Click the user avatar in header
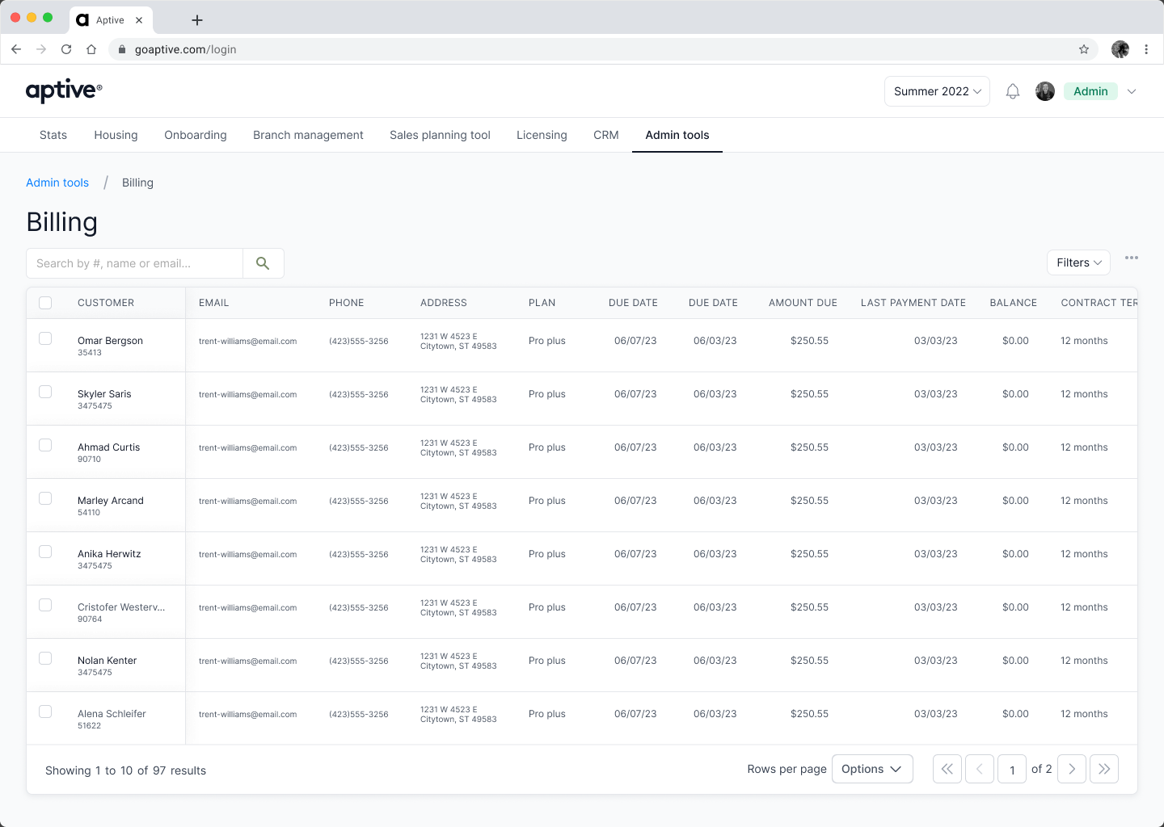 [x=1045, y=91]
